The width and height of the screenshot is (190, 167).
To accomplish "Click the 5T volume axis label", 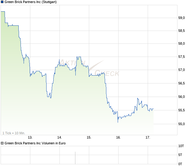I will click(180, 155).
